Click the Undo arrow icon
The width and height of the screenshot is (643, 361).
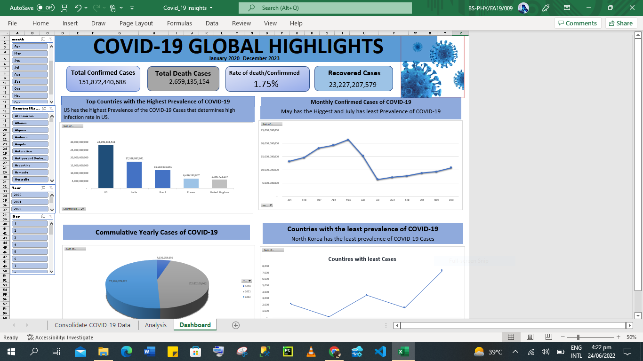point(78,8)
